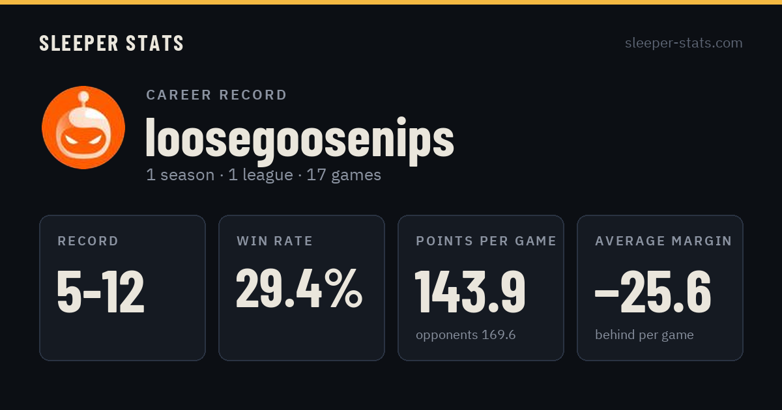Click the −25.6 margin value

tap(653, 291)
